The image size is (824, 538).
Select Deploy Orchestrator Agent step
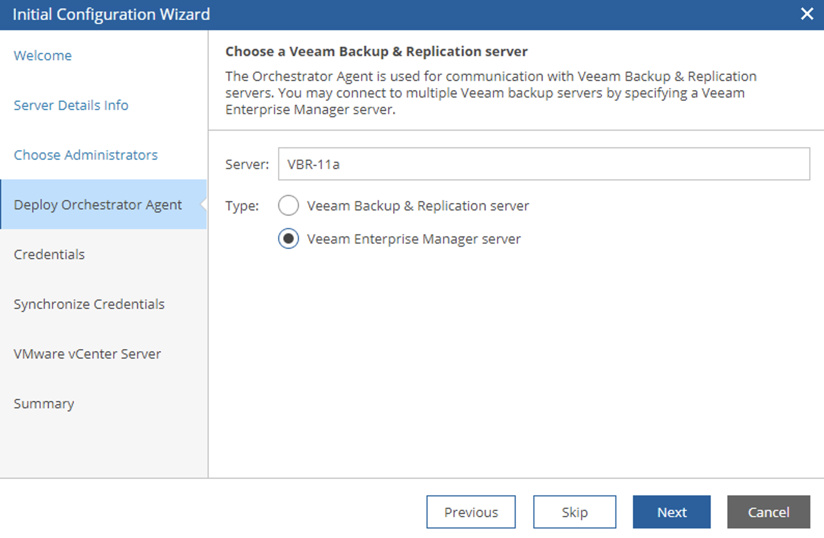pos(103,204)
